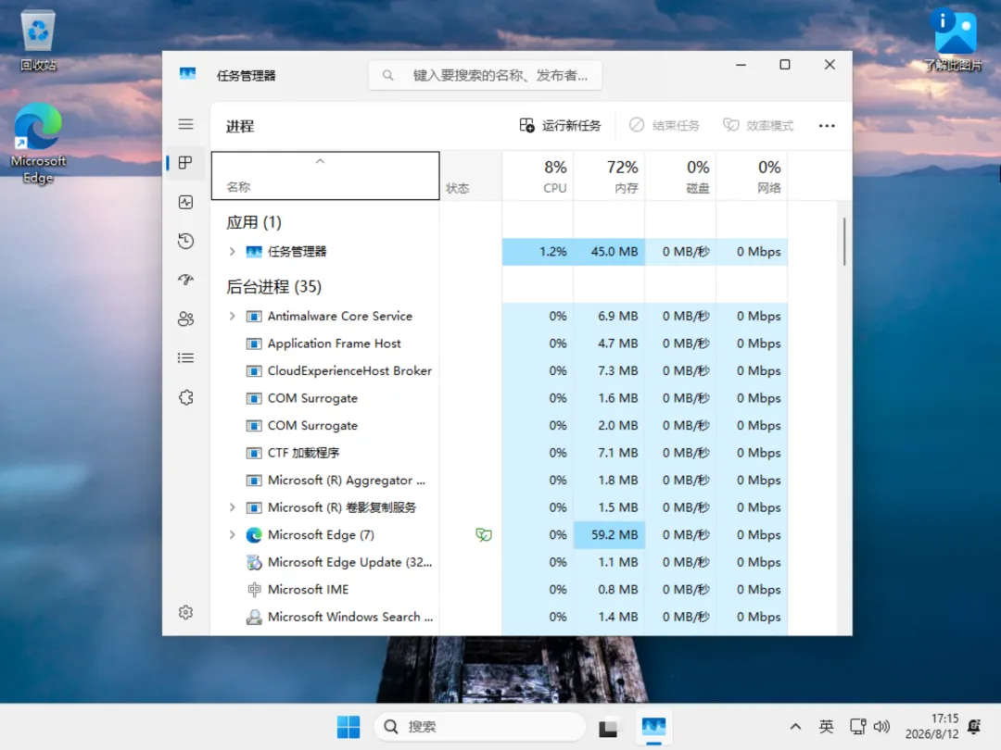This screenshot has height=750, width=1001.
Task: Click the Microsoft Edge process icon
Action: click(x=254, y=535)
